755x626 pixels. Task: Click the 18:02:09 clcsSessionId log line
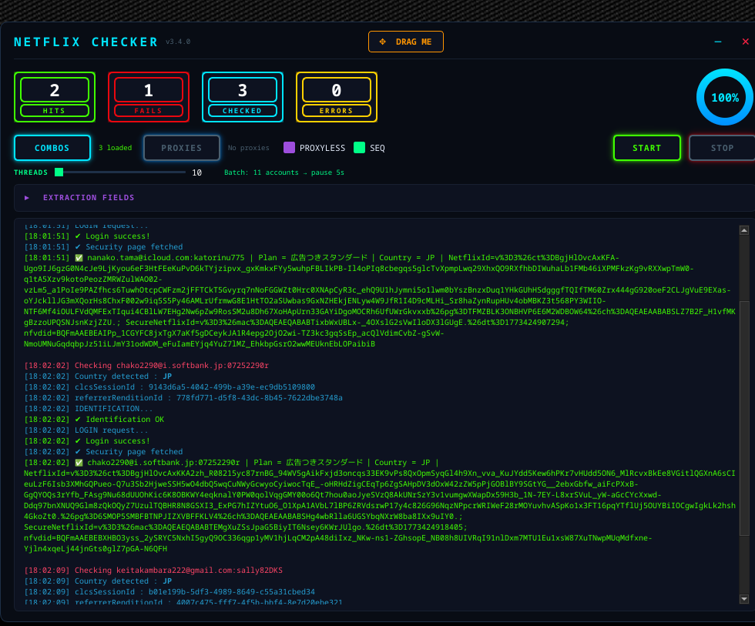click(169, 592)
